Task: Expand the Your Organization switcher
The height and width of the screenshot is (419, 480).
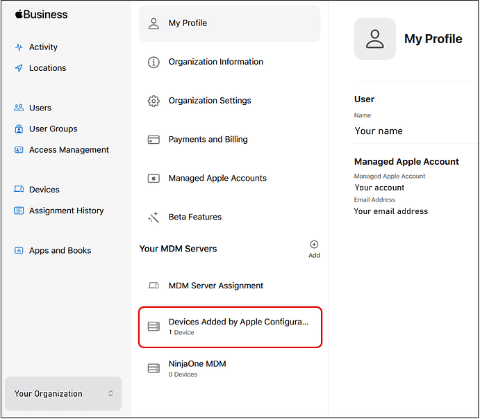Action: (x=63, y=394)
